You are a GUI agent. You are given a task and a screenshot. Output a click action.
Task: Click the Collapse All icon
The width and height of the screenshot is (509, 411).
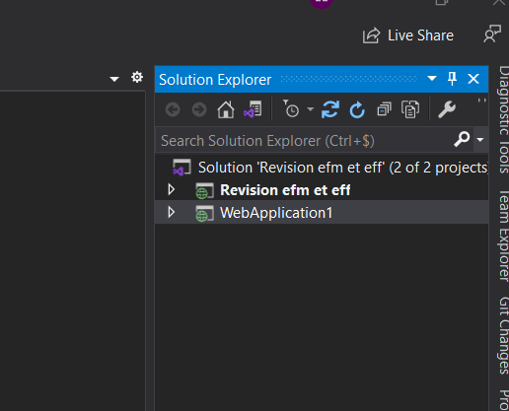click(384, 109)
